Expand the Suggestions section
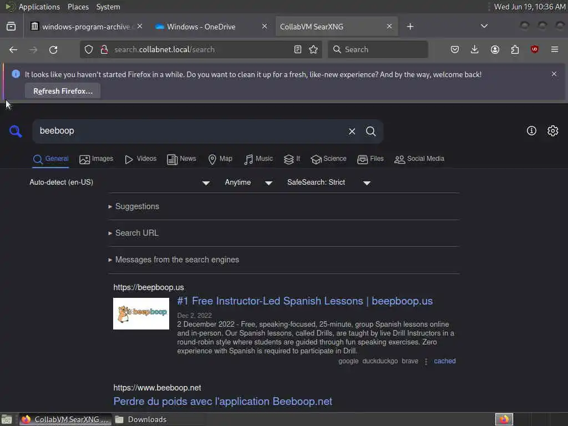The image size is (568, 426). pyautogui.click(x=134, y=206)
